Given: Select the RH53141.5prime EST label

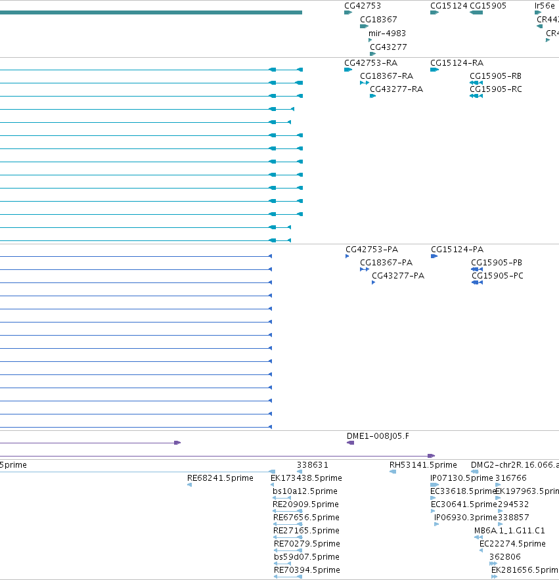Looking at the screenshot, I should [423, 465].
